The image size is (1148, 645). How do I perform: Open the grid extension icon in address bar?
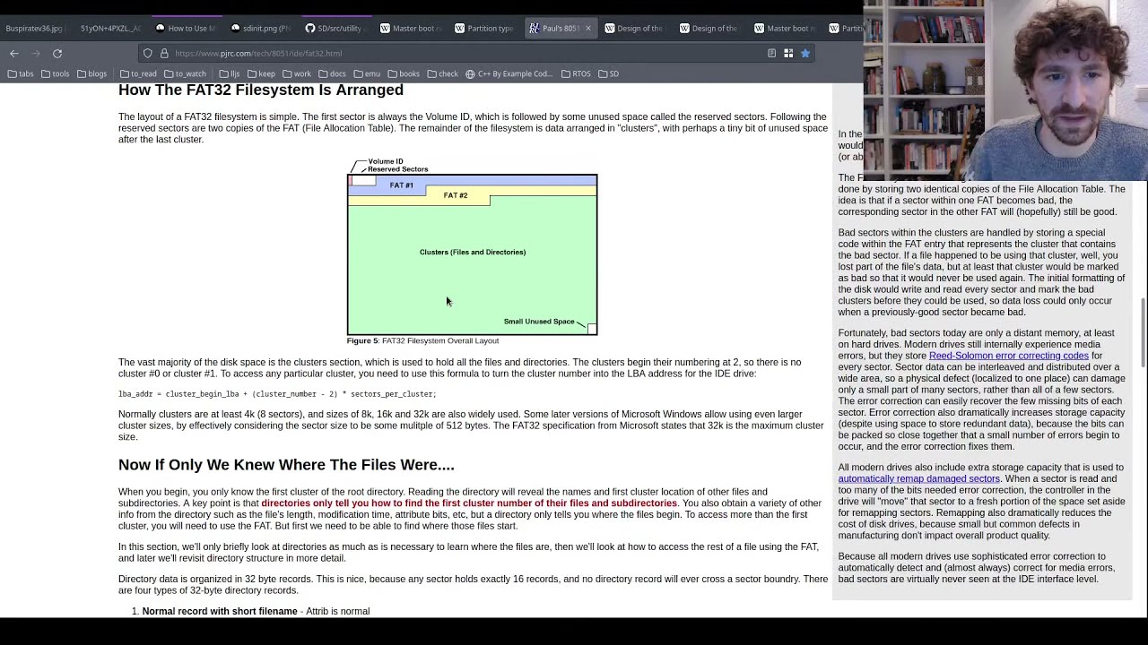[x=788, y=54]
